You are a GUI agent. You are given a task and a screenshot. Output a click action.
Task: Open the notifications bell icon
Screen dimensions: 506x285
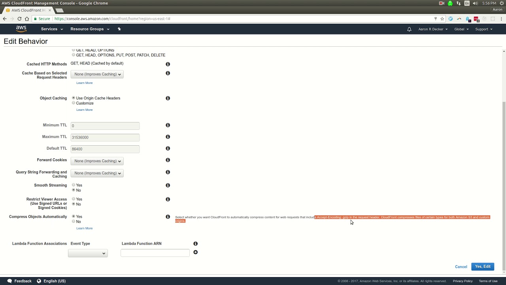point(409,29)
